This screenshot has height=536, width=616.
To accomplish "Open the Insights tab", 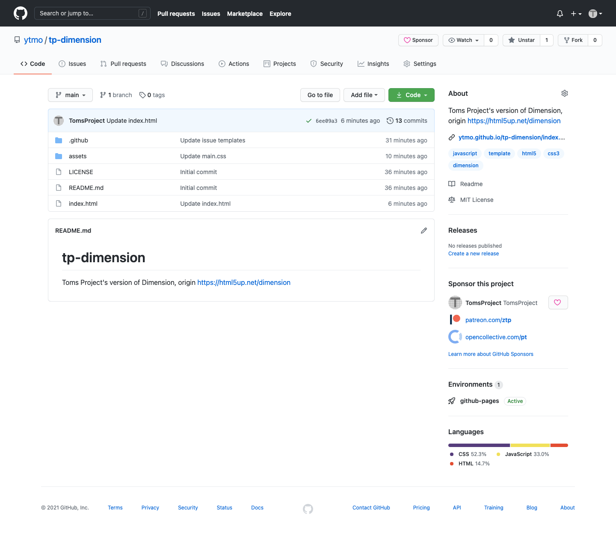I will click(x=373, y=64).
